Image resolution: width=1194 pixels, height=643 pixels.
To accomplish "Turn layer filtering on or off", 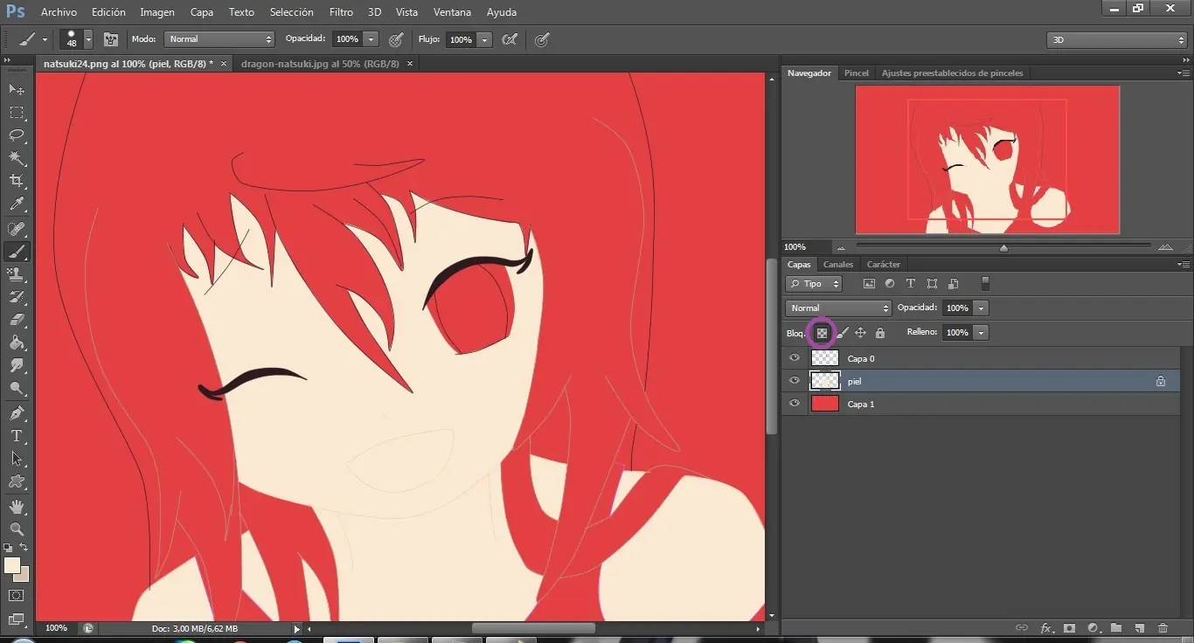I will point(985,284).
